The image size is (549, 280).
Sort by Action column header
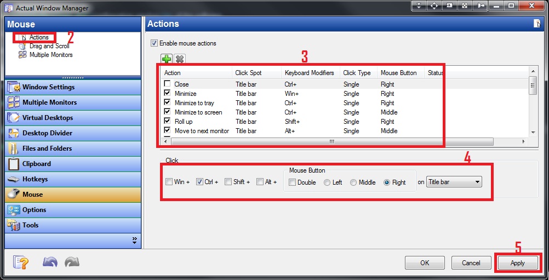(197, 73)
